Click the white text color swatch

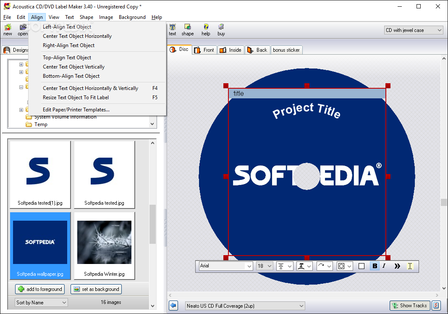[362, 266]
